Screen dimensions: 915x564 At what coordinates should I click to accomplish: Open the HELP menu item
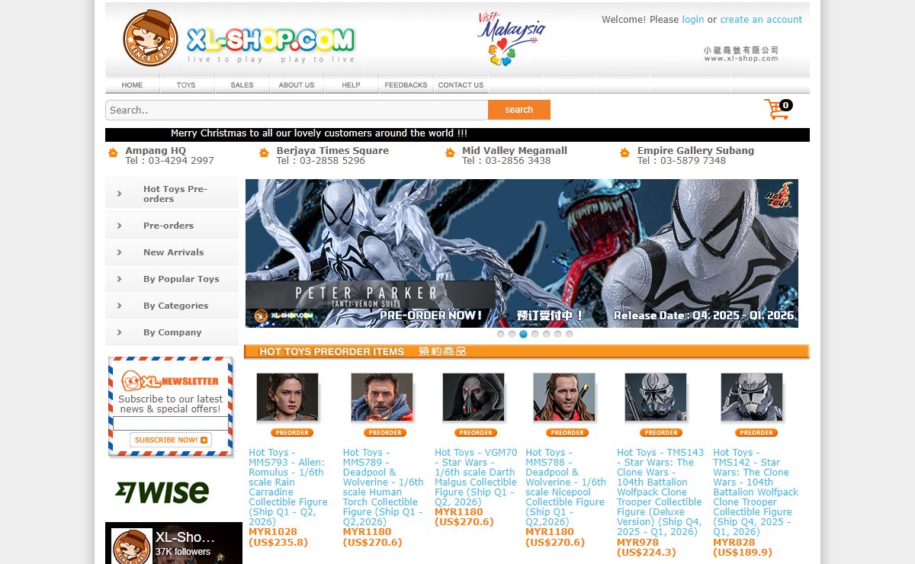pyautogui.click(x=352, y=85)
